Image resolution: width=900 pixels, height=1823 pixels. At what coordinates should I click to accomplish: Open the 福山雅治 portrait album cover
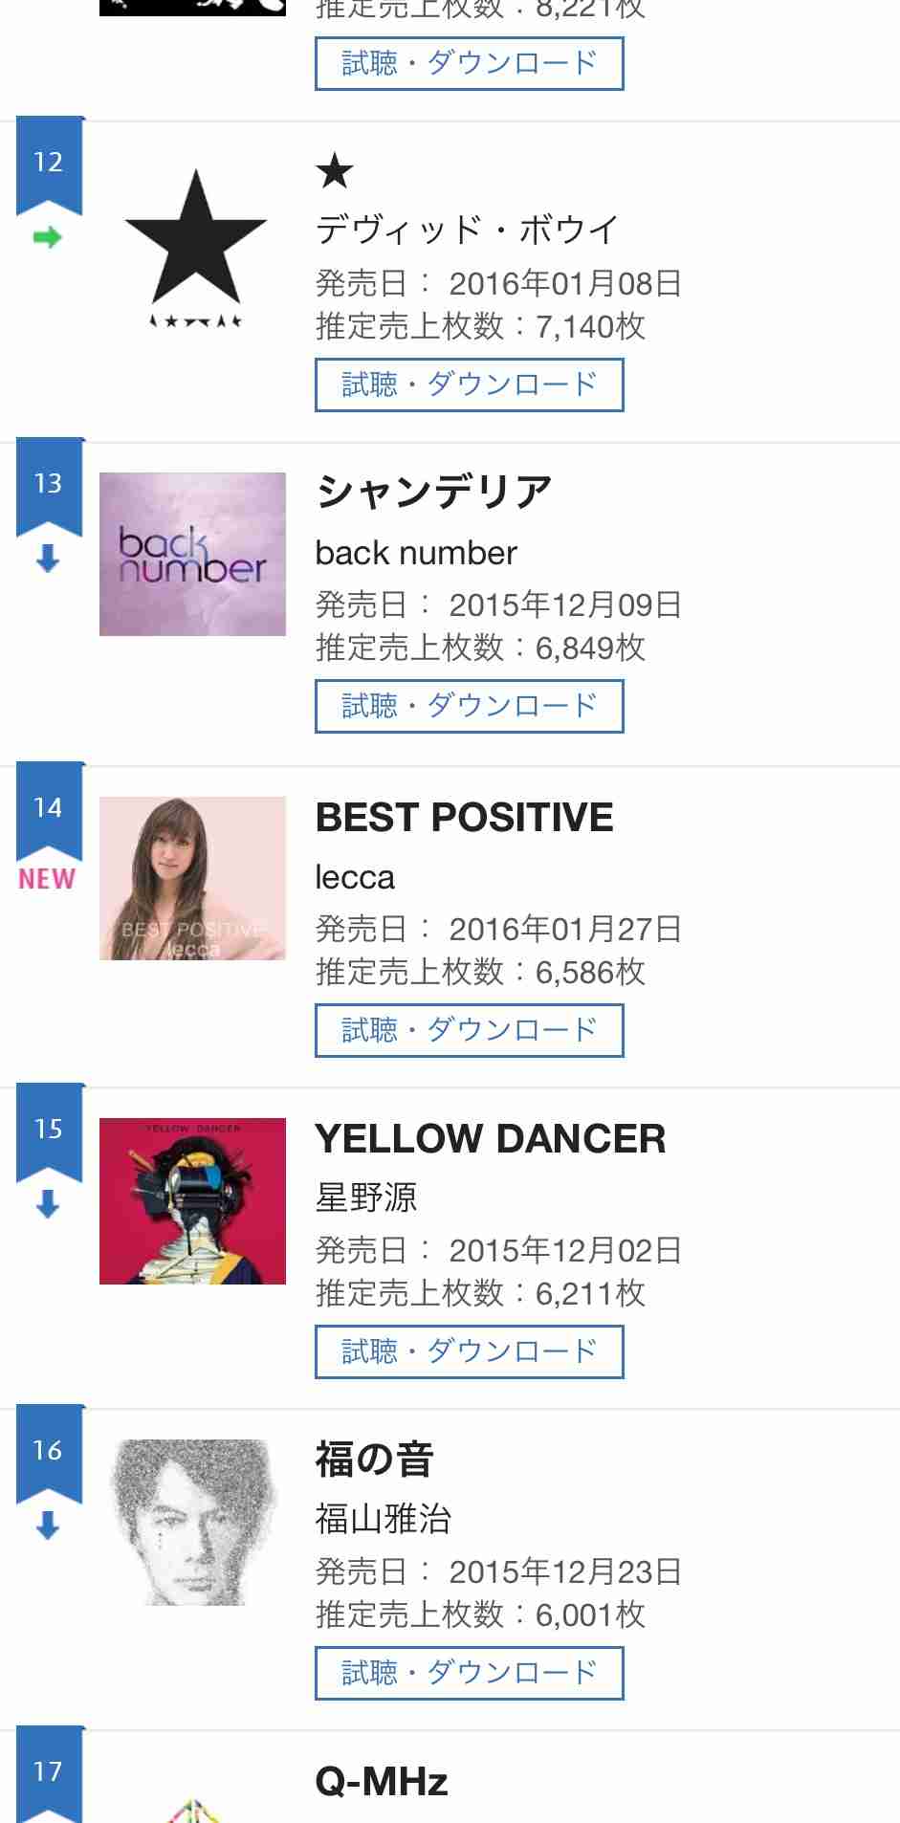[x=192, y=1522]
